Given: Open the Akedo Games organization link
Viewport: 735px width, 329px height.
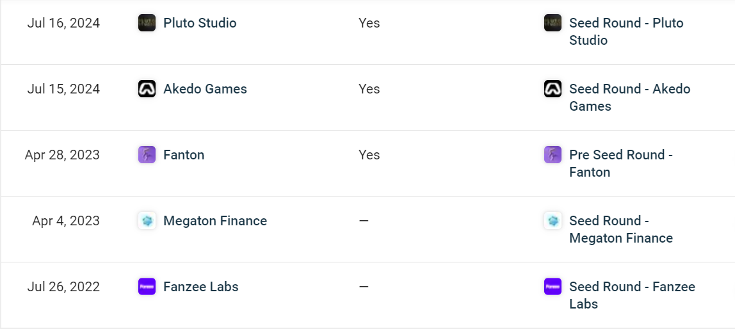Looking at the screenshot, I should [x=205, y=89].
